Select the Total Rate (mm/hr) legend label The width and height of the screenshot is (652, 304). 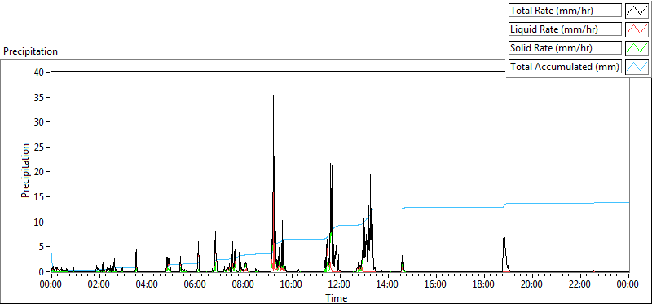(x=565, y=11)
